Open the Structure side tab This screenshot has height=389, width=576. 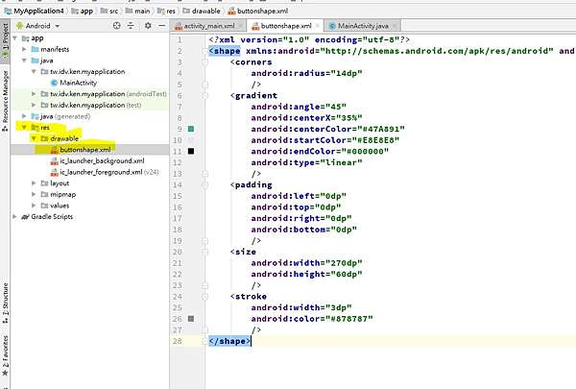tap(5, 304)
